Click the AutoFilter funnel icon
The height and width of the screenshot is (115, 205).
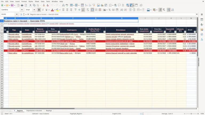[x=94, y=5]
